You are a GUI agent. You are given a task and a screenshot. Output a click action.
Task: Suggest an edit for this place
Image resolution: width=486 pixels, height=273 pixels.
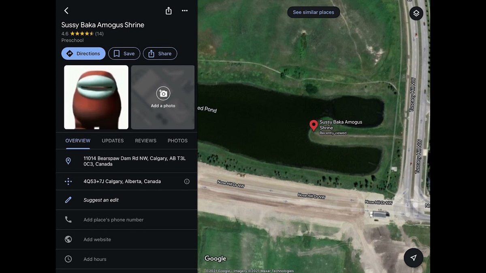tap(101, 200)
